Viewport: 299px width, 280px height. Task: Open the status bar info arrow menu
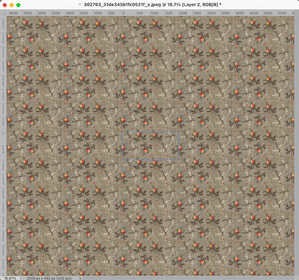[80, 278]
